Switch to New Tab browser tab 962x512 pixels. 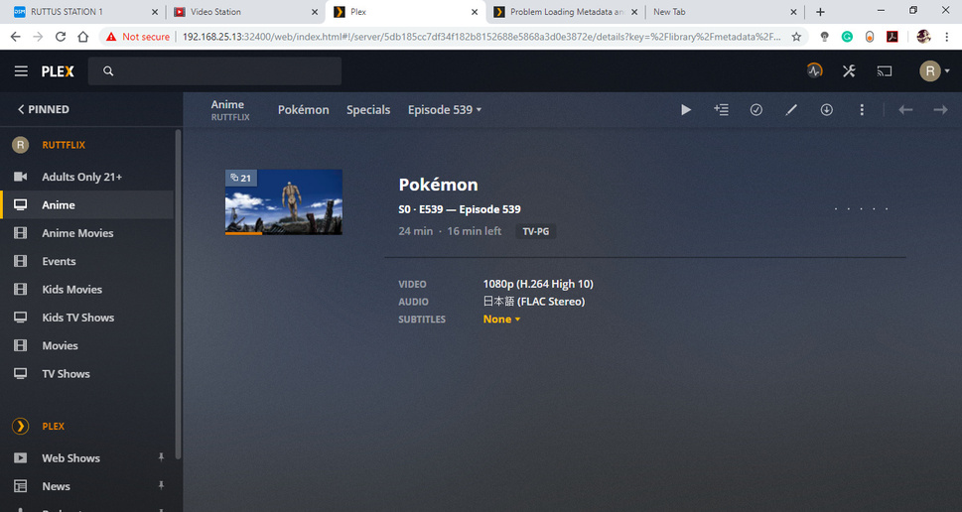(x=724, y=12)
